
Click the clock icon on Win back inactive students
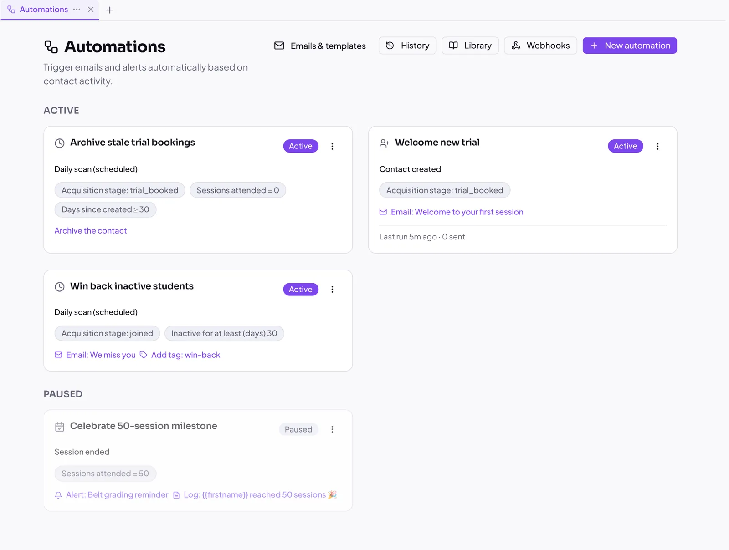[x=60, y=287]
